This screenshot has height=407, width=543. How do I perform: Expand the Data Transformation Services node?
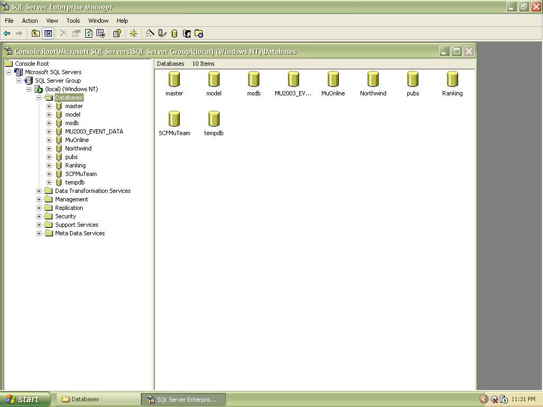coord(39,191)
